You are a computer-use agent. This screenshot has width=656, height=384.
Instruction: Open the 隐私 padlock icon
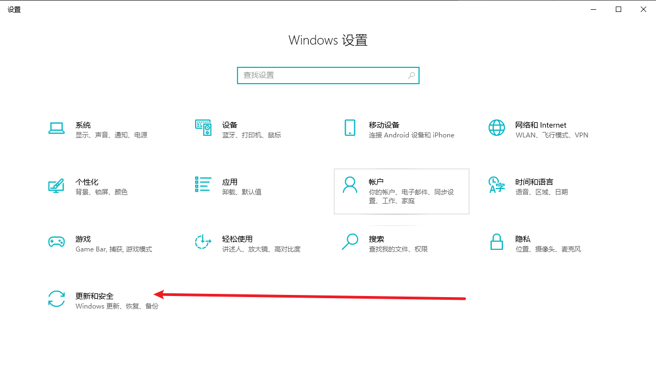click(497, 242)
